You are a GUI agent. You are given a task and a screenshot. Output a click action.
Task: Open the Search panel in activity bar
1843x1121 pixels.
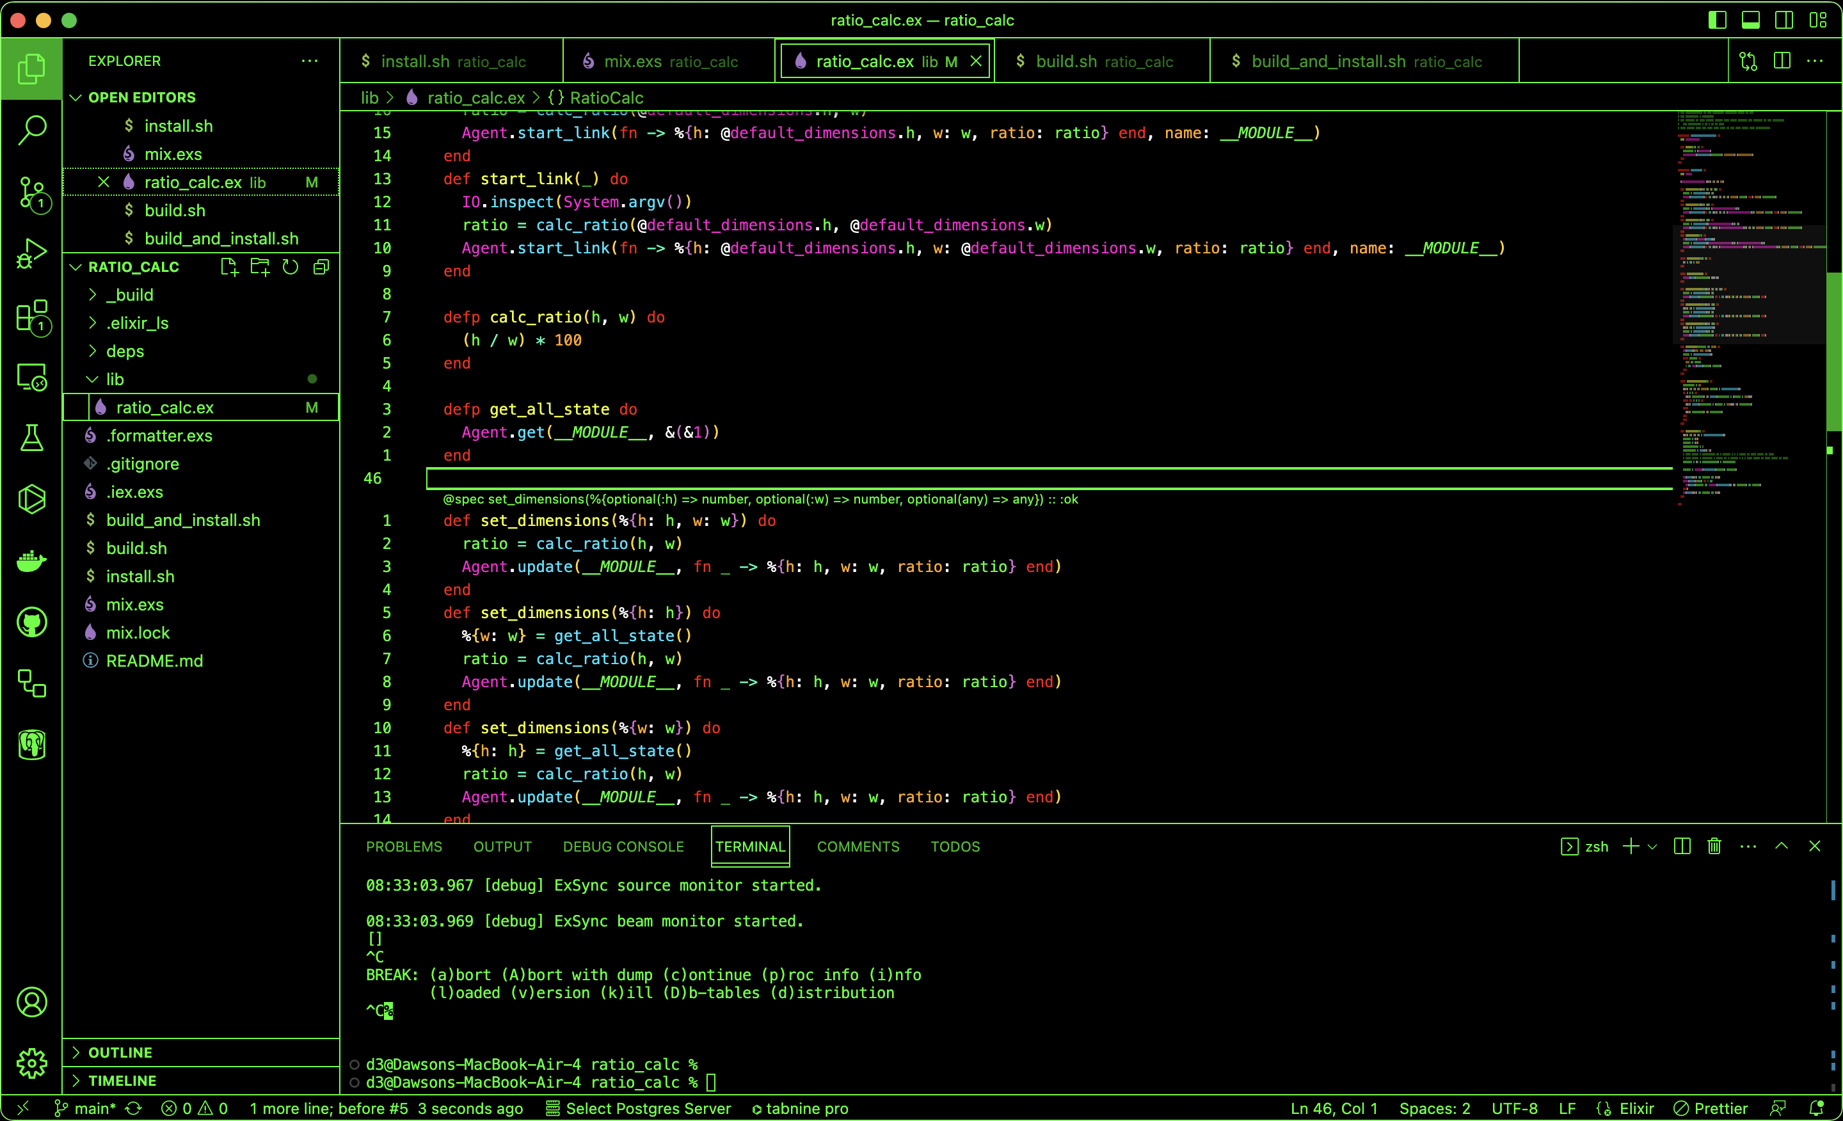click(32, 130)
